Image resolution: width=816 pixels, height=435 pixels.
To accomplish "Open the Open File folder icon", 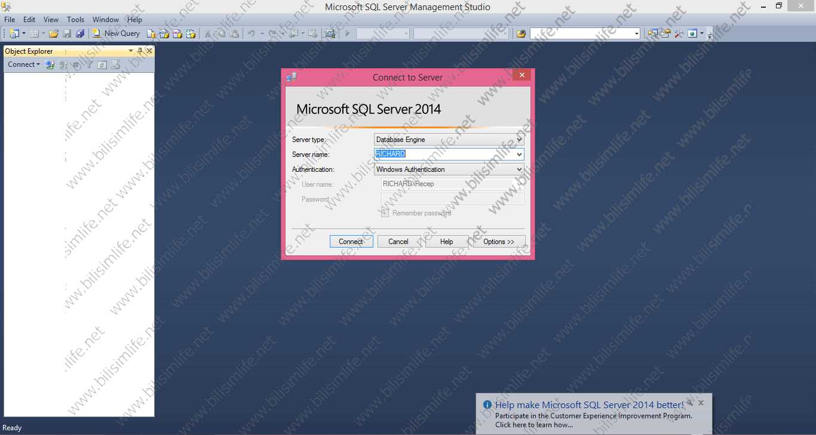I will pyautogui.click(x=54, y=33).
